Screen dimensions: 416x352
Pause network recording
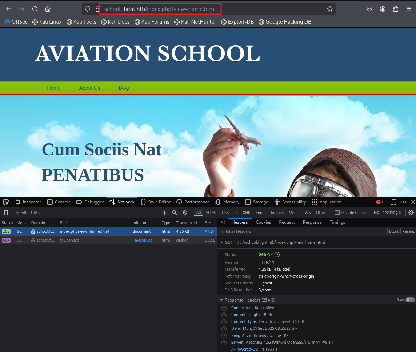155,213
